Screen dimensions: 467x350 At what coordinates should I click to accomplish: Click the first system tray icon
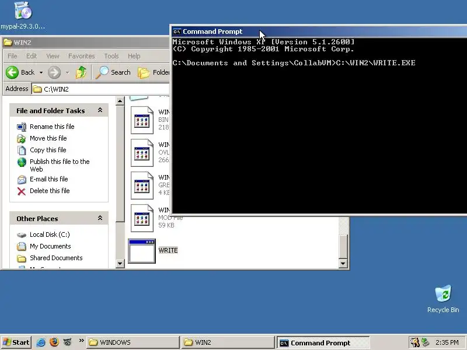(x=415, y=342)
